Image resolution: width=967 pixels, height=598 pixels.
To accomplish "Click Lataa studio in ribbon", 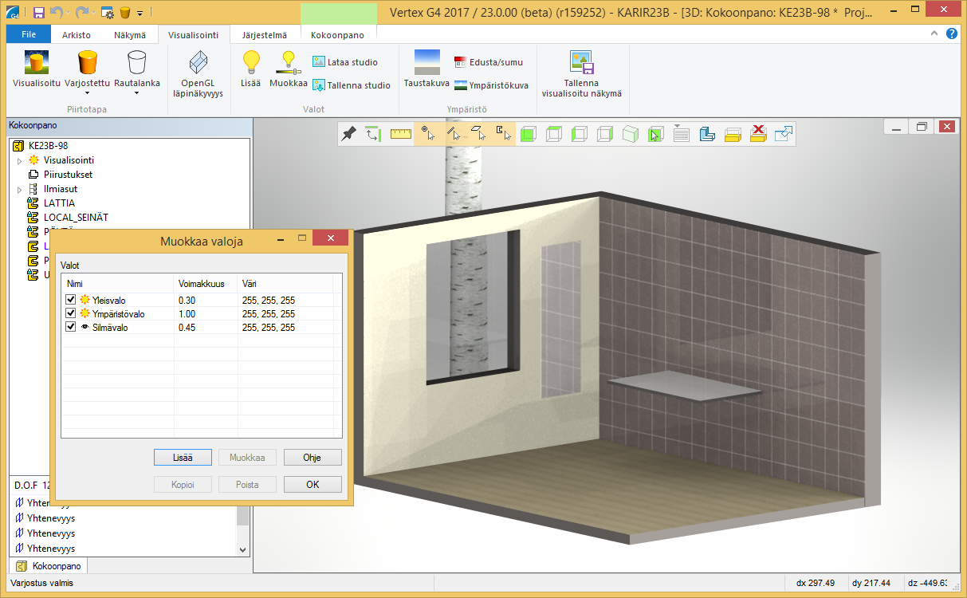I will [345, 62].
